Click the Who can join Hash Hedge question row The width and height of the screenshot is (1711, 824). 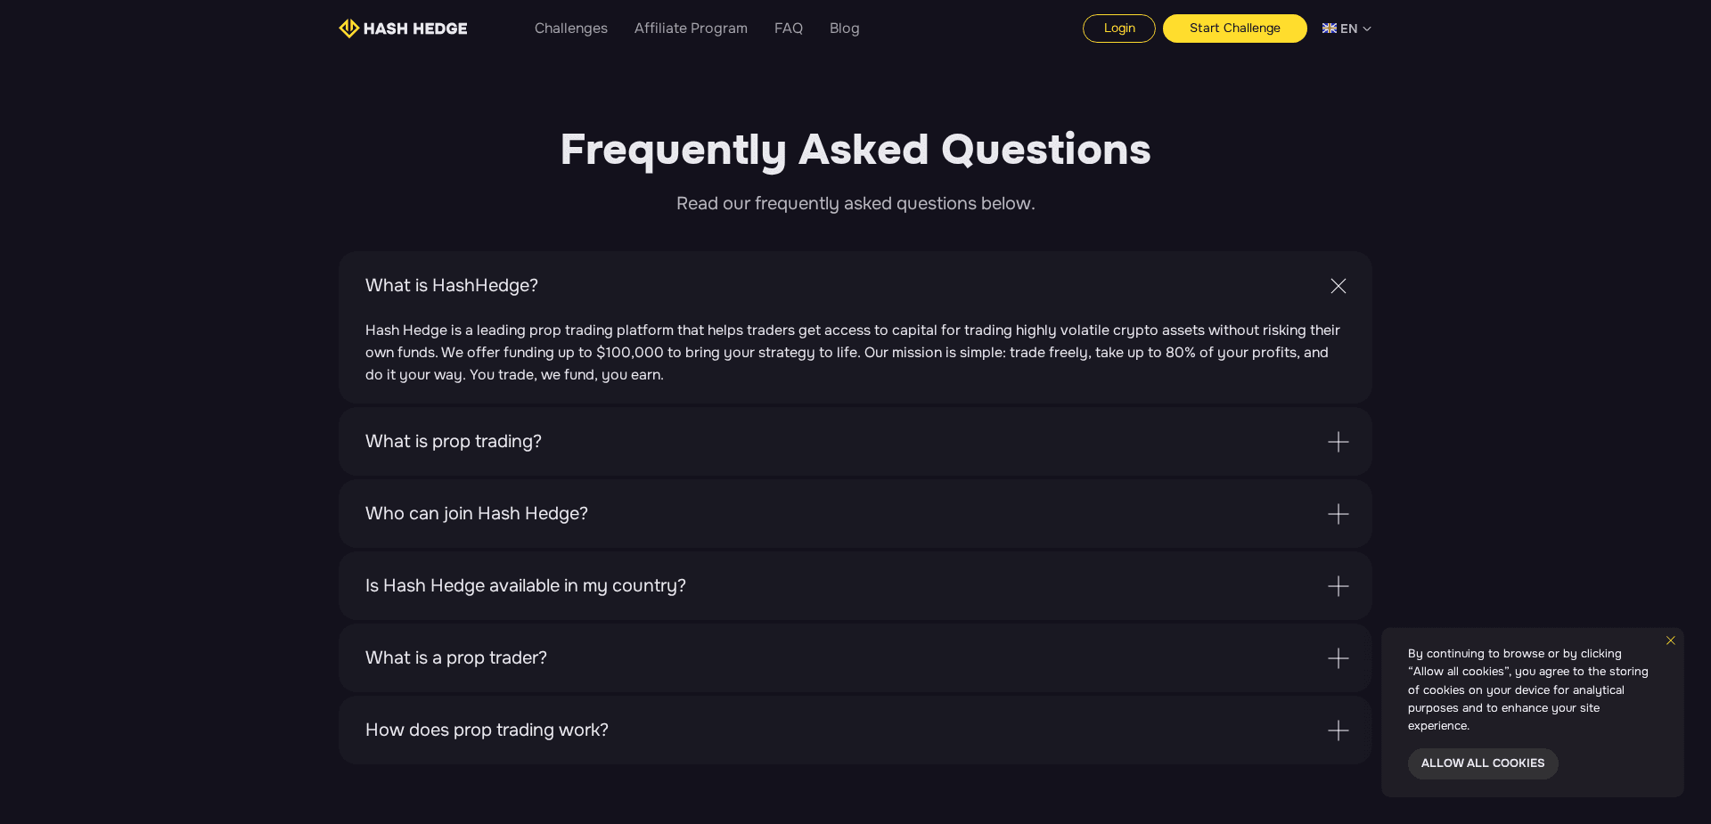[476, 513]
